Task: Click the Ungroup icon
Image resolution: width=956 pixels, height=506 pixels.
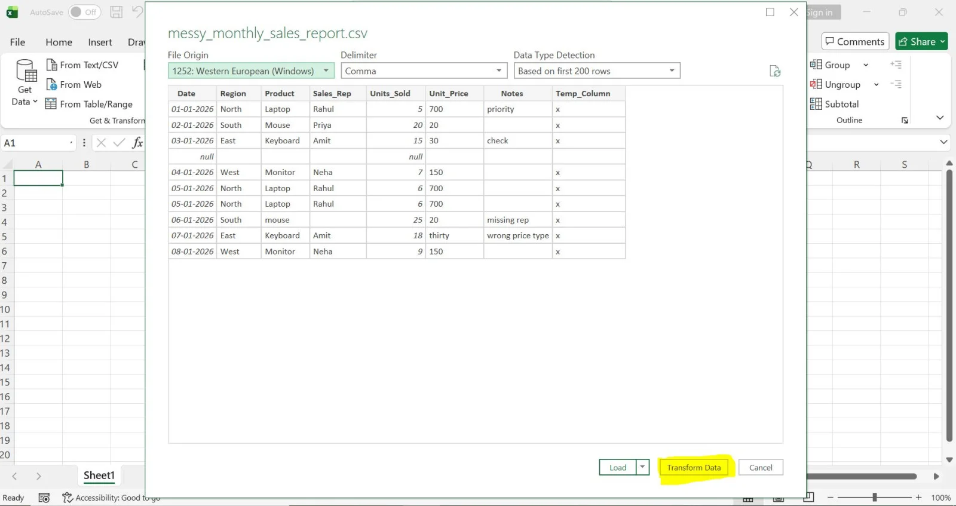Action: 816,84
